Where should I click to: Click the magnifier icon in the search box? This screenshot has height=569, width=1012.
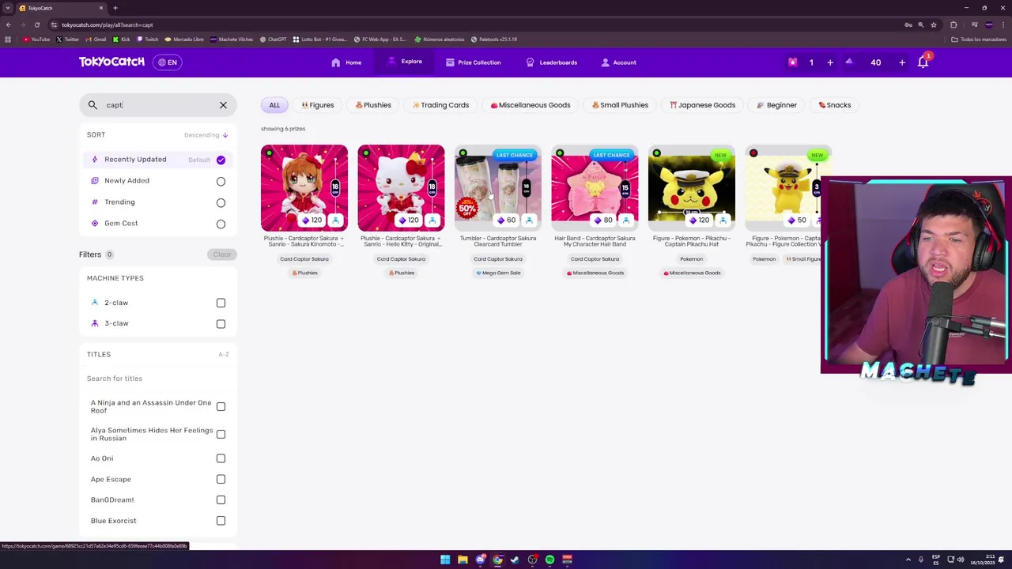[93, 105]
